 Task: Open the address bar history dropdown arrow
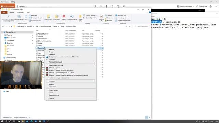(126, 27)
